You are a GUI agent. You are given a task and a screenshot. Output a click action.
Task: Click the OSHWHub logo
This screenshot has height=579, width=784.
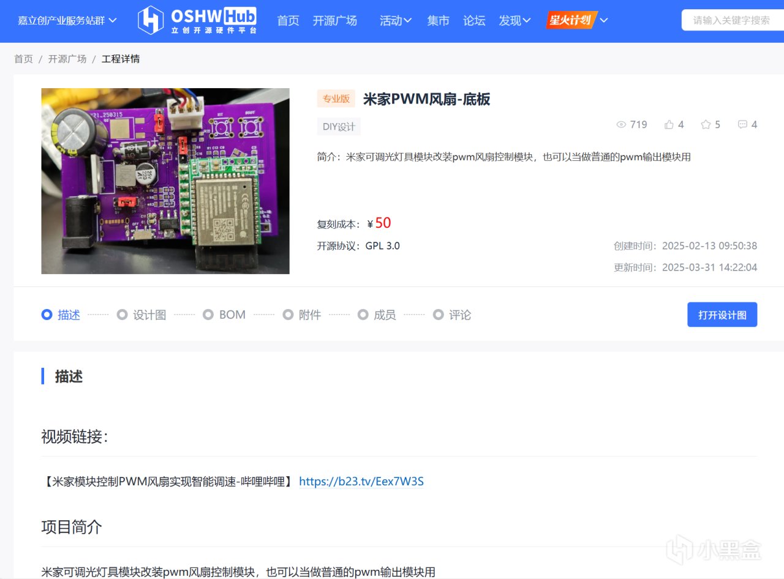pyautogui.click(x=197, y=20)
